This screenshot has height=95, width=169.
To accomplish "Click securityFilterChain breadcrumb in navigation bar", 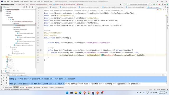I will (70, 4).
